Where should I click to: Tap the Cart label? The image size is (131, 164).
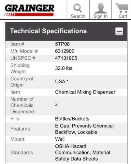tap(123, 16)
